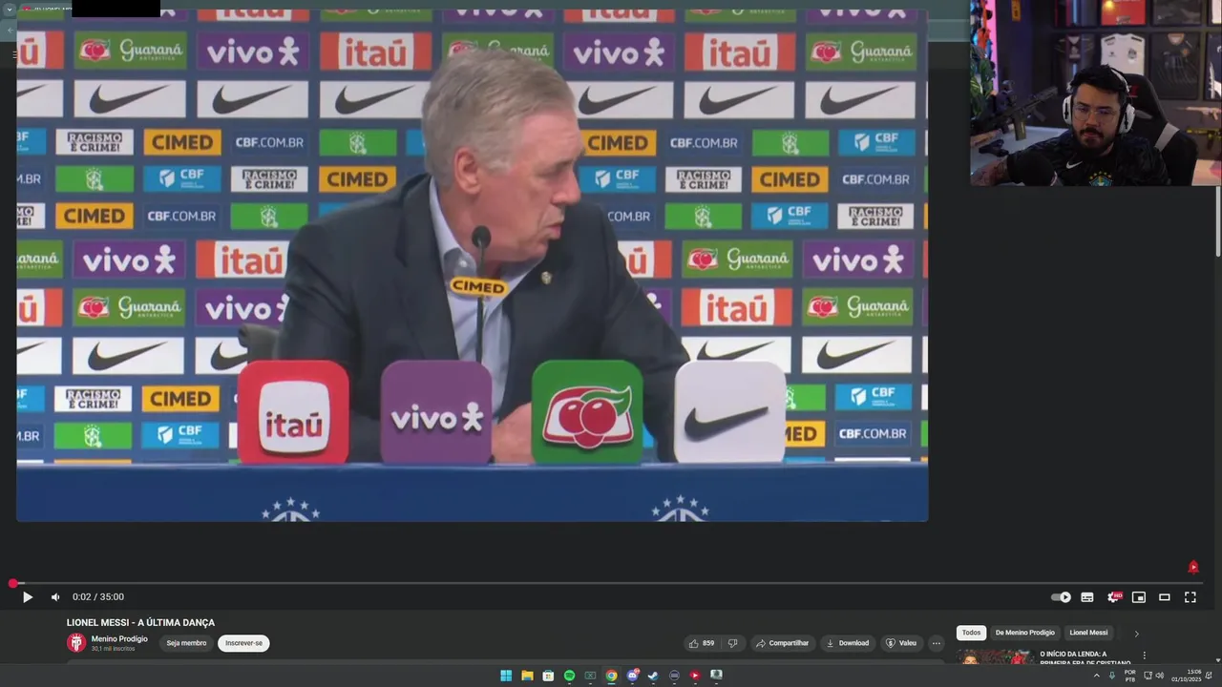Click the 0:02 / 35:00 time display

[x=98, y=597]
